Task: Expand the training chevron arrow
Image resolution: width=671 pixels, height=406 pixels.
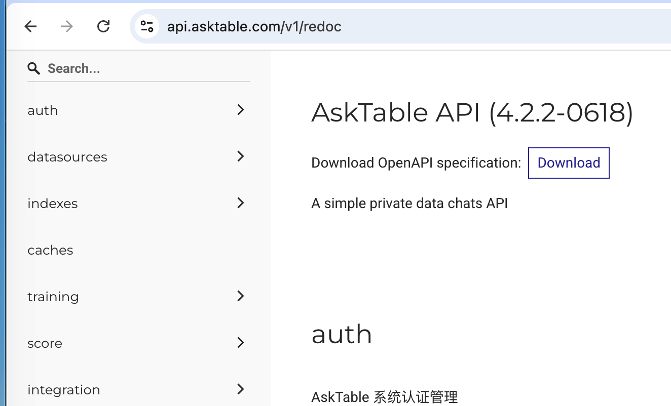Action: pyautogui.click(x=241, y=296)
